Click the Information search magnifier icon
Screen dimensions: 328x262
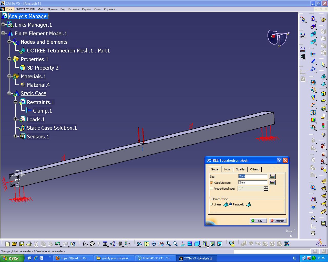[x=313, y=188]
